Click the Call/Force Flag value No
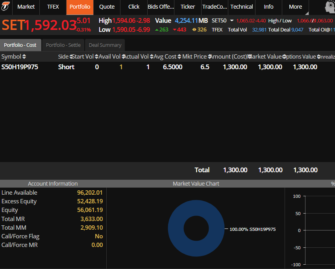 click(x=99, y=236)
